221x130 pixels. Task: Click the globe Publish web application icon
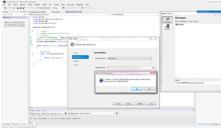point(72,44)
